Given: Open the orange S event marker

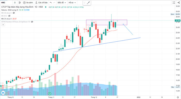Looking at the screenshot, I should coord(7,94).
